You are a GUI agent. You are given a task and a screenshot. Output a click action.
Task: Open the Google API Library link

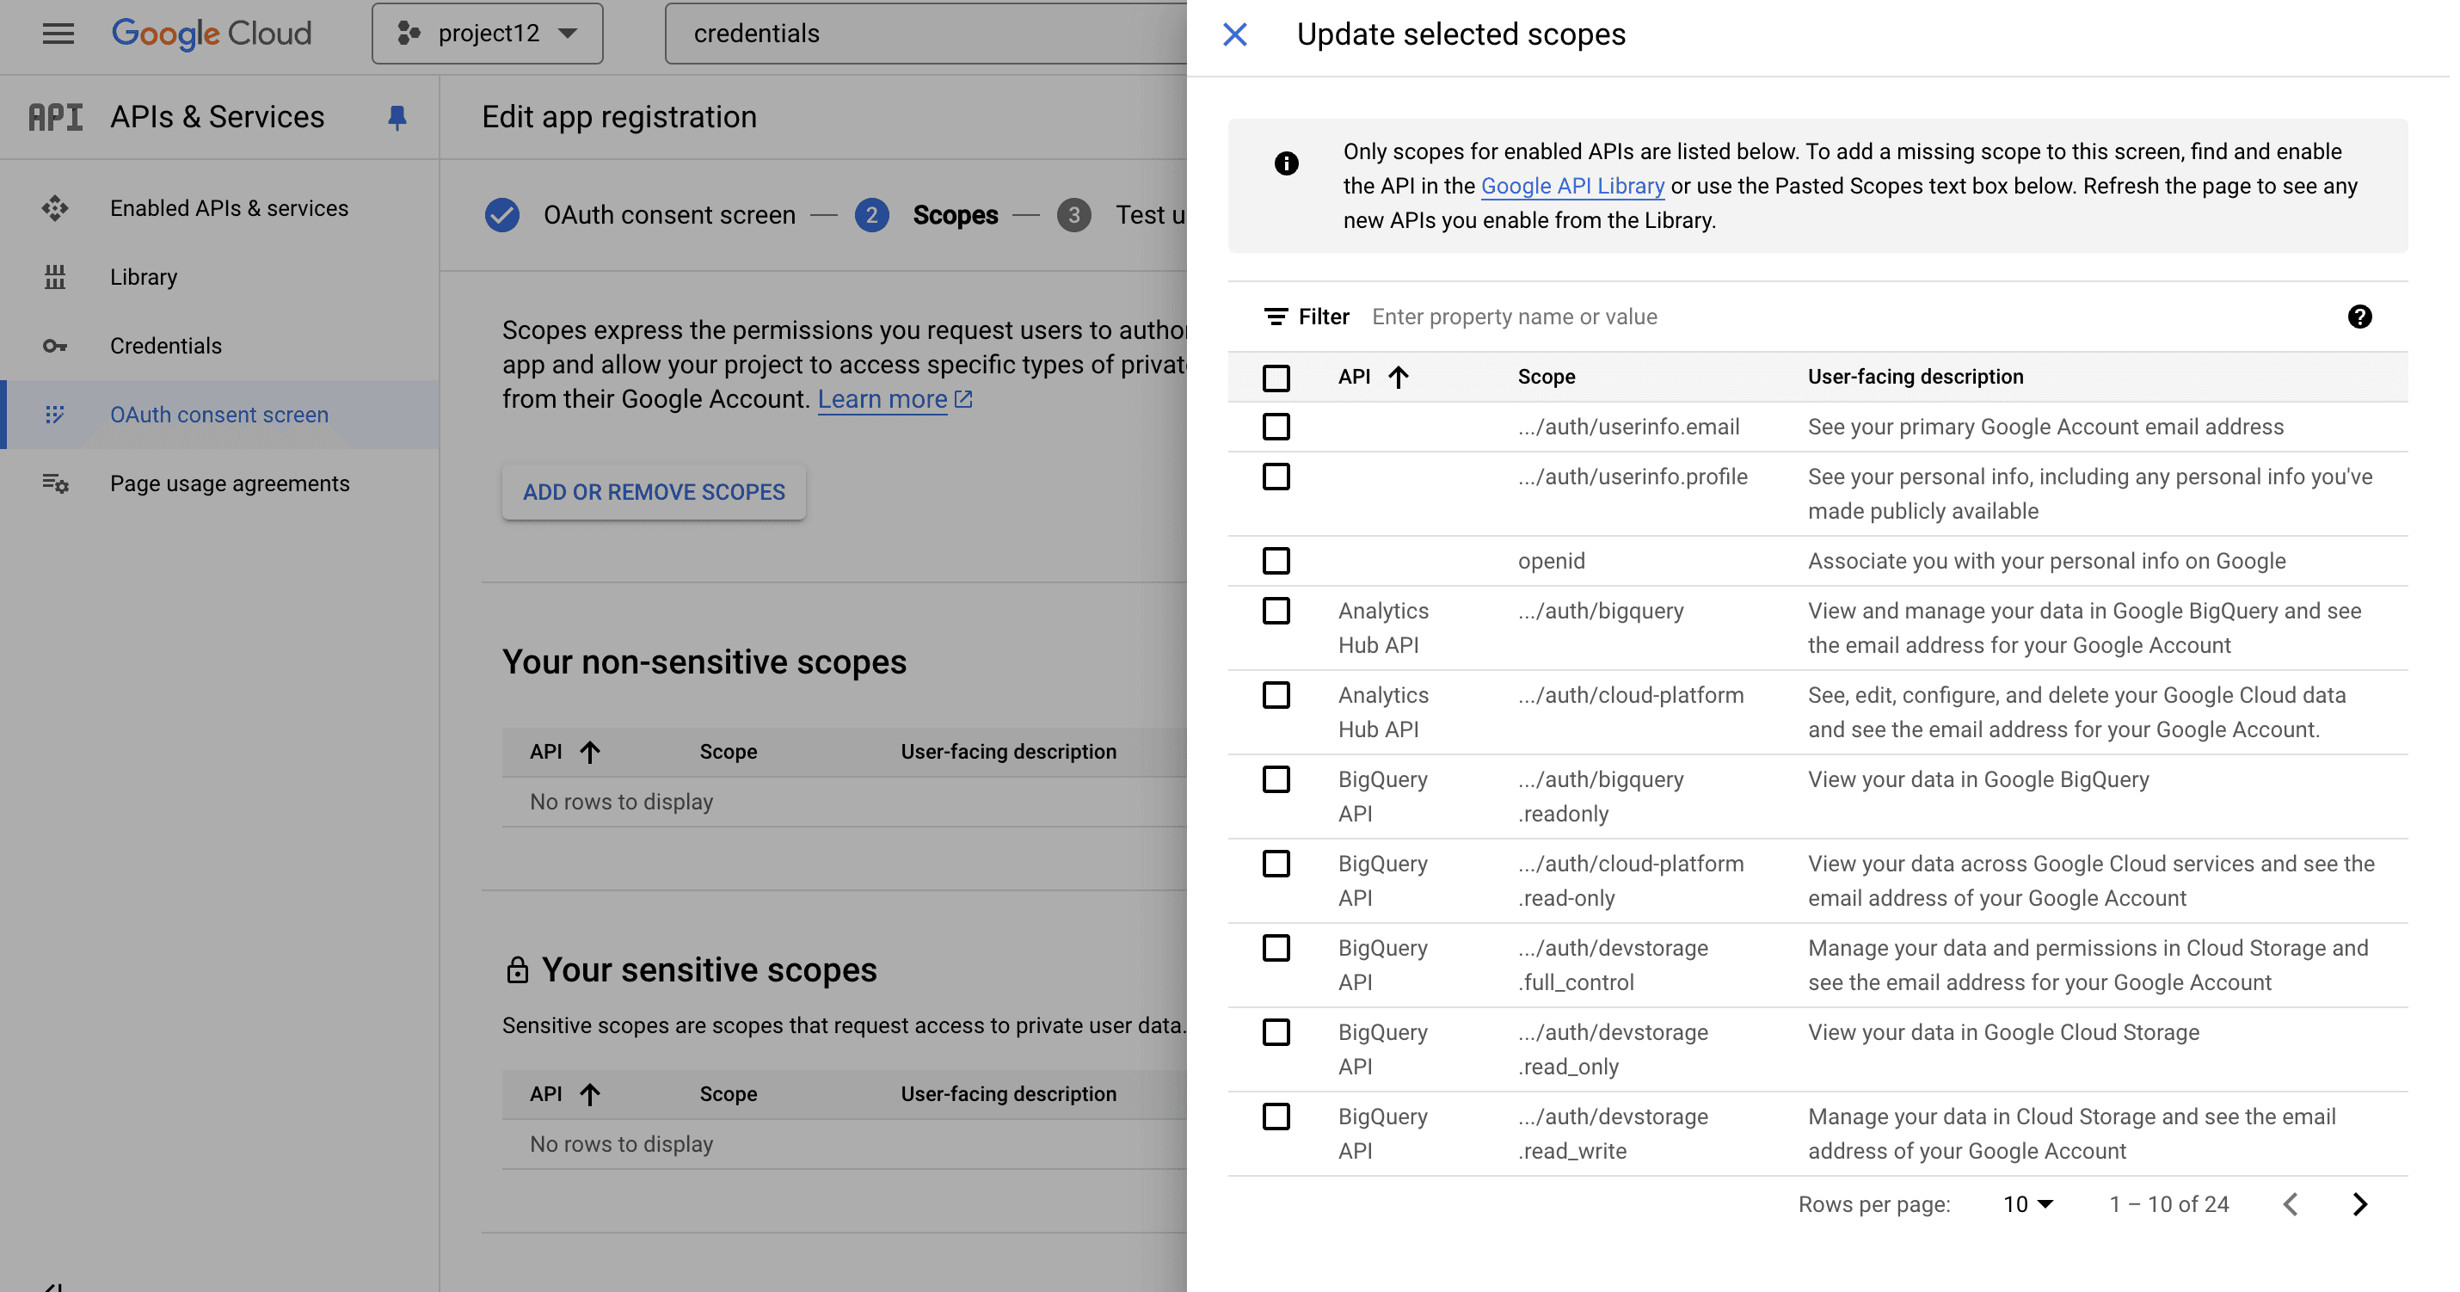coord(1573,186)
